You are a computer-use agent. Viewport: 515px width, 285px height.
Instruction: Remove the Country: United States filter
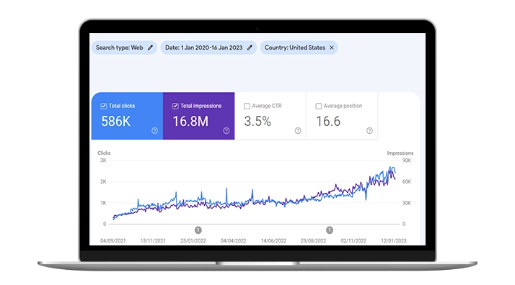[x=332, y=47]
